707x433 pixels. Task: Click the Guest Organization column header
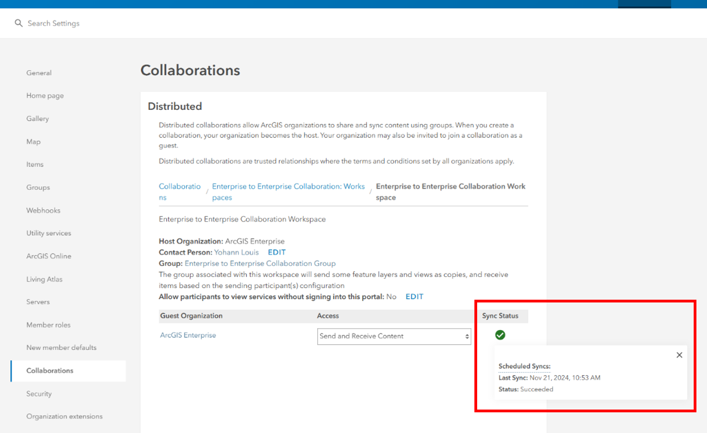[191, 316]
